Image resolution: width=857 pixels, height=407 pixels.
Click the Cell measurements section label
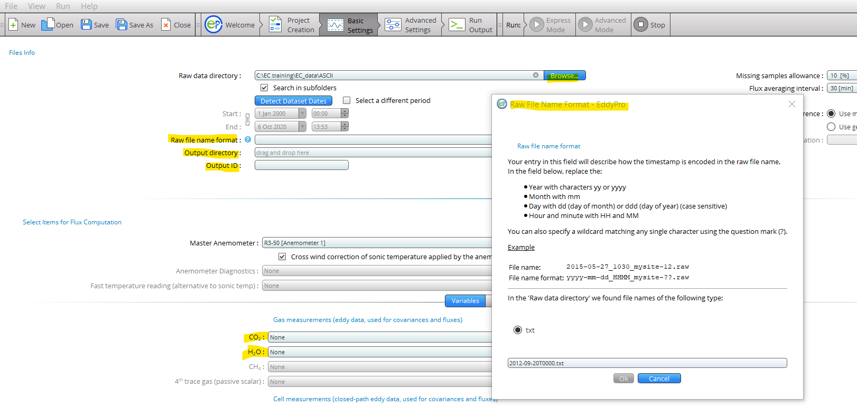click(x=385, y=399)
